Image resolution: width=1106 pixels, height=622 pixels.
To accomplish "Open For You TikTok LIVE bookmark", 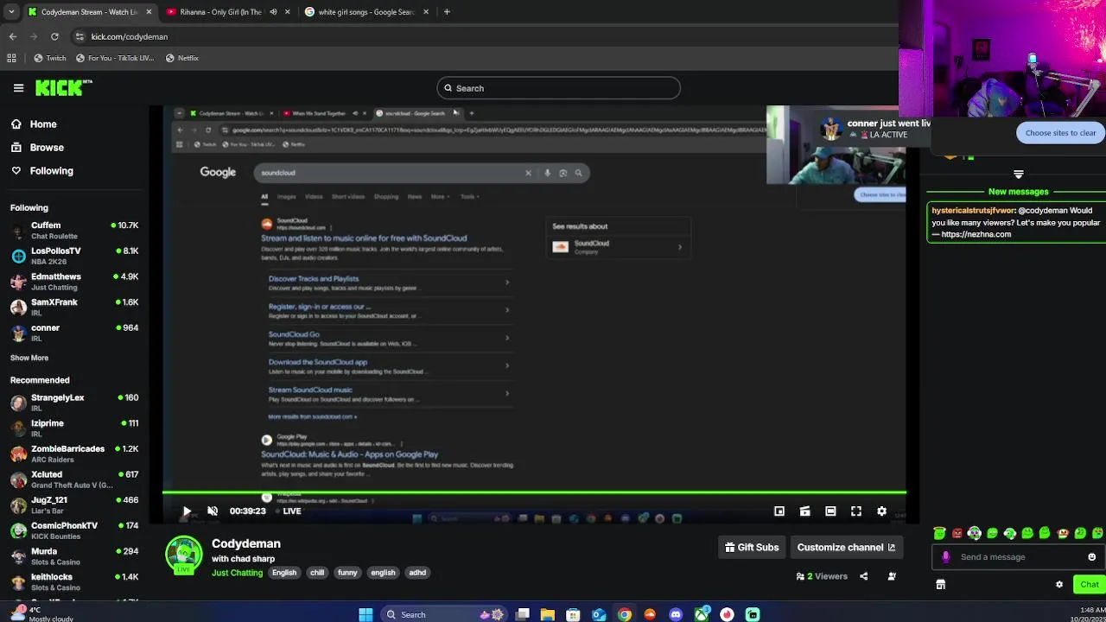I will 115,58.
